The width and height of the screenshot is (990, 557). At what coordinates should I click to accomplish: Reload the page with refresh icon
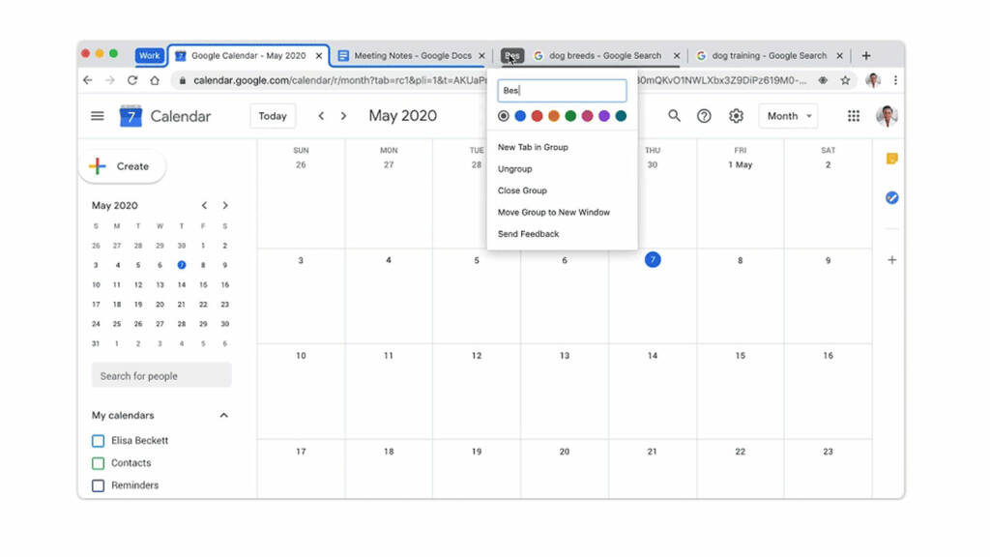tap(131, 80)
